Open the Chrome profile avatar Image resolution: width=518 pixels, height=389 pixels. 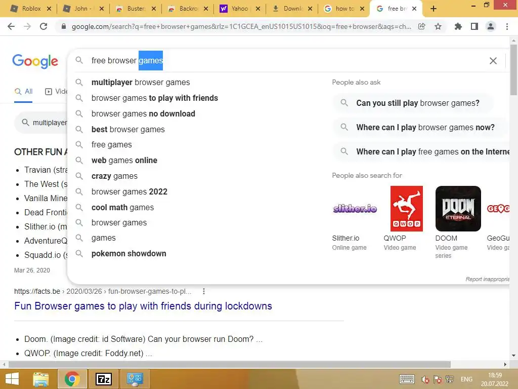491,26
